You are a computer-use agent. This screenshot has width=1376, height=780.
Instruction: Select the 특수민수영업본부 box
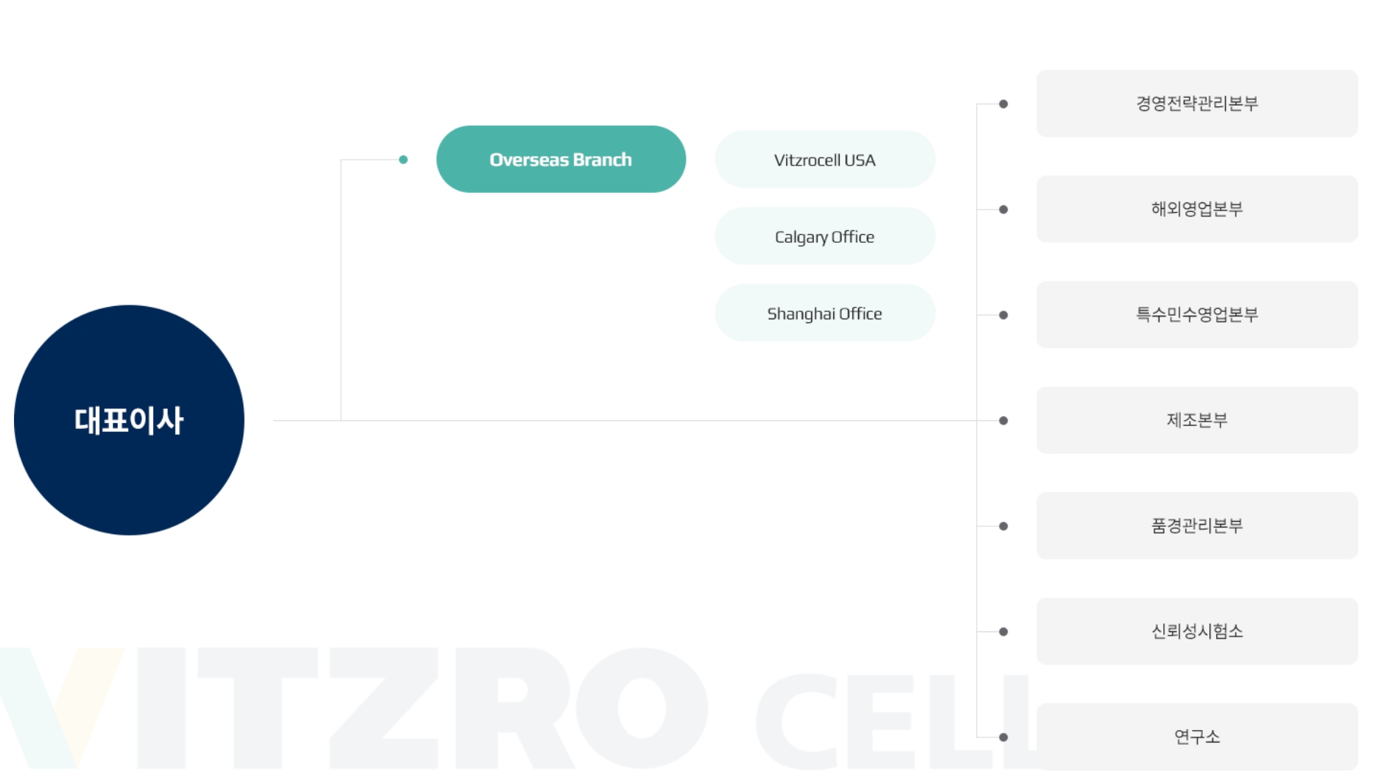point(1197,314)
